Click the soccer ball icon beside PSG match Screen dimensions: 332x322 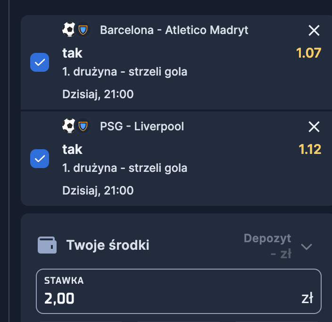click(x=69, y=126)
